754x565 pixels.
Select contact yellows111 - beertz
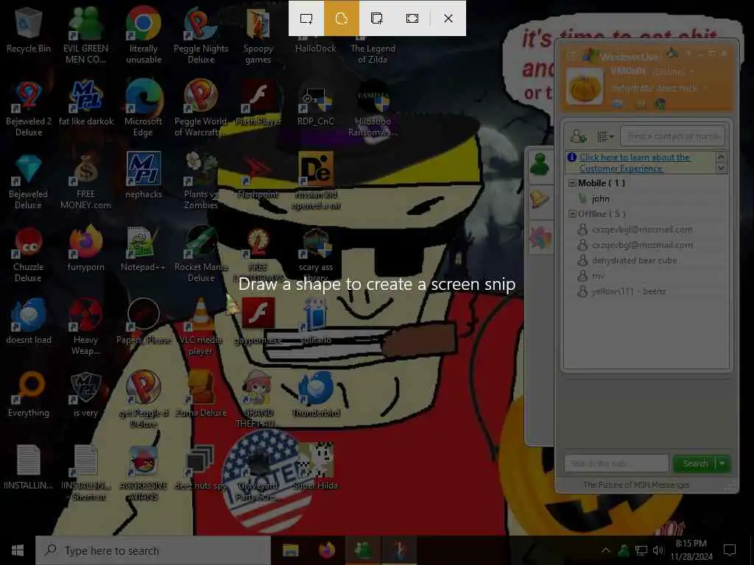pos(629,291)
